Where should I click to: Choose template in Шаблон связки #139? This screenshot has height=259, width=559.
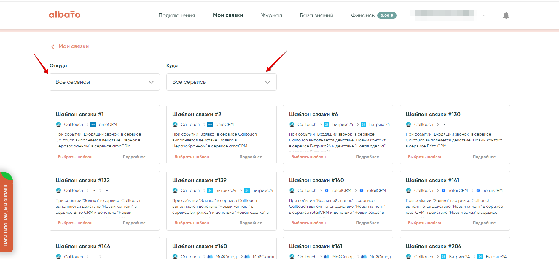(x=192, y=223)
